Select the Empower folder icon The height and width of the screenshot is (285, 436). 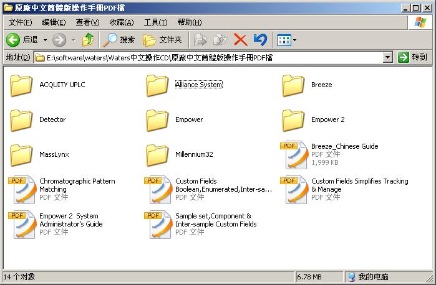pyautogui.click(x=157, y=121)
